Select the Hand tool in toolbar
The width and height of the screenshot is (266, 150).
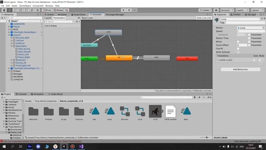4,10
